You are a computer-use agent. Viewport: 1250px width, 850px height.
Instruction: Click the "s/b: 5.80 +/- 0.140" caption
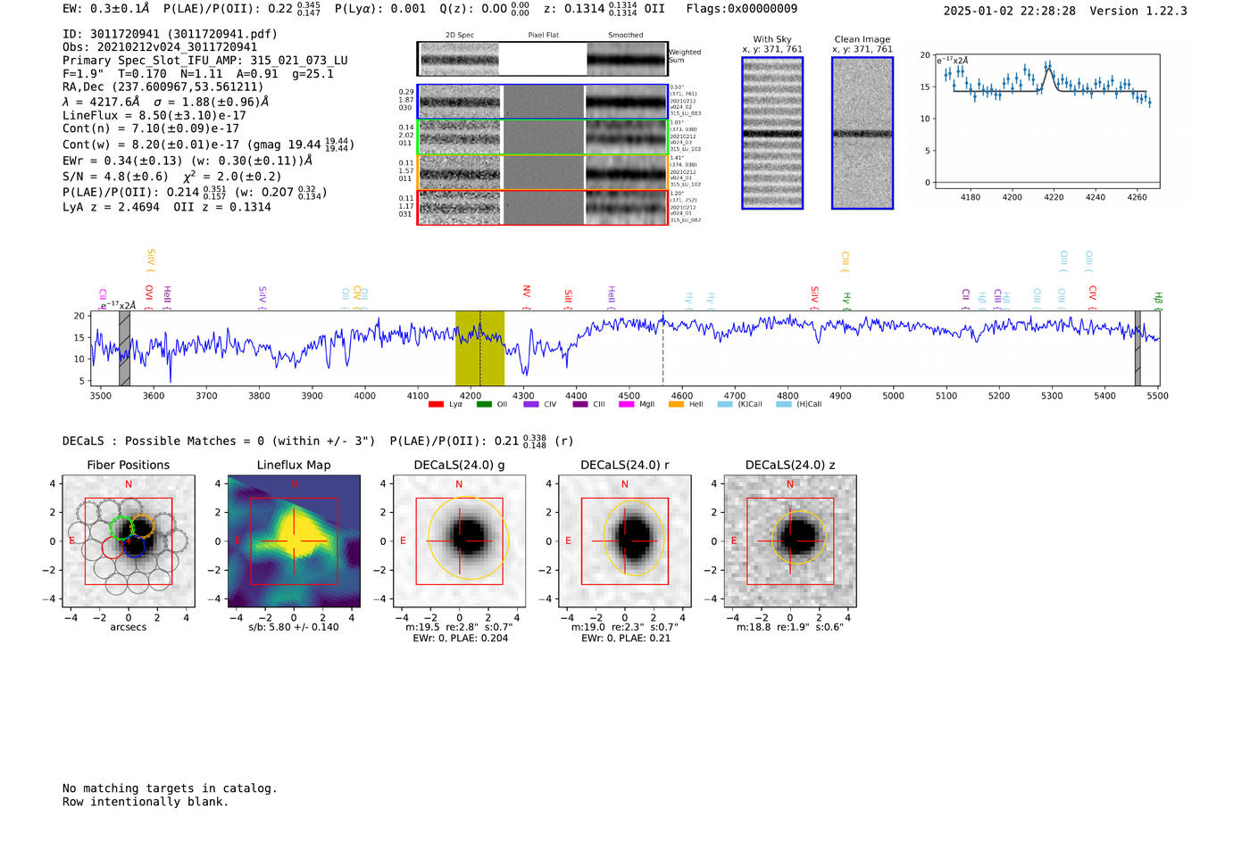click(294, 627)
